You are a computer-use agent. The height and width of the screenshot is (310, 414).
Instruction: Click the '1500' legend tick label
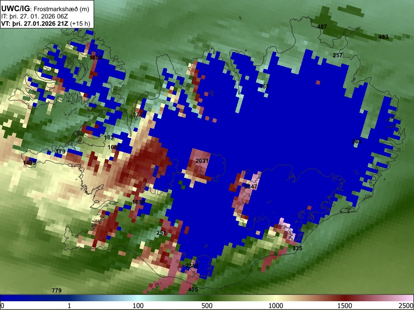[x=345, y=306]
